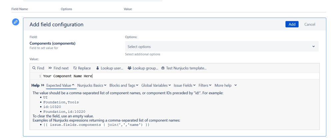Click the Lookup user person icon

pyautogui.click(x=97, y=68)
